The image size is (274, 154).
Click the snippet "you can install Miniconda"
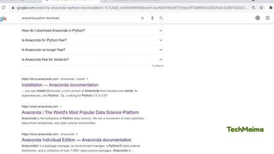(80, 93)
